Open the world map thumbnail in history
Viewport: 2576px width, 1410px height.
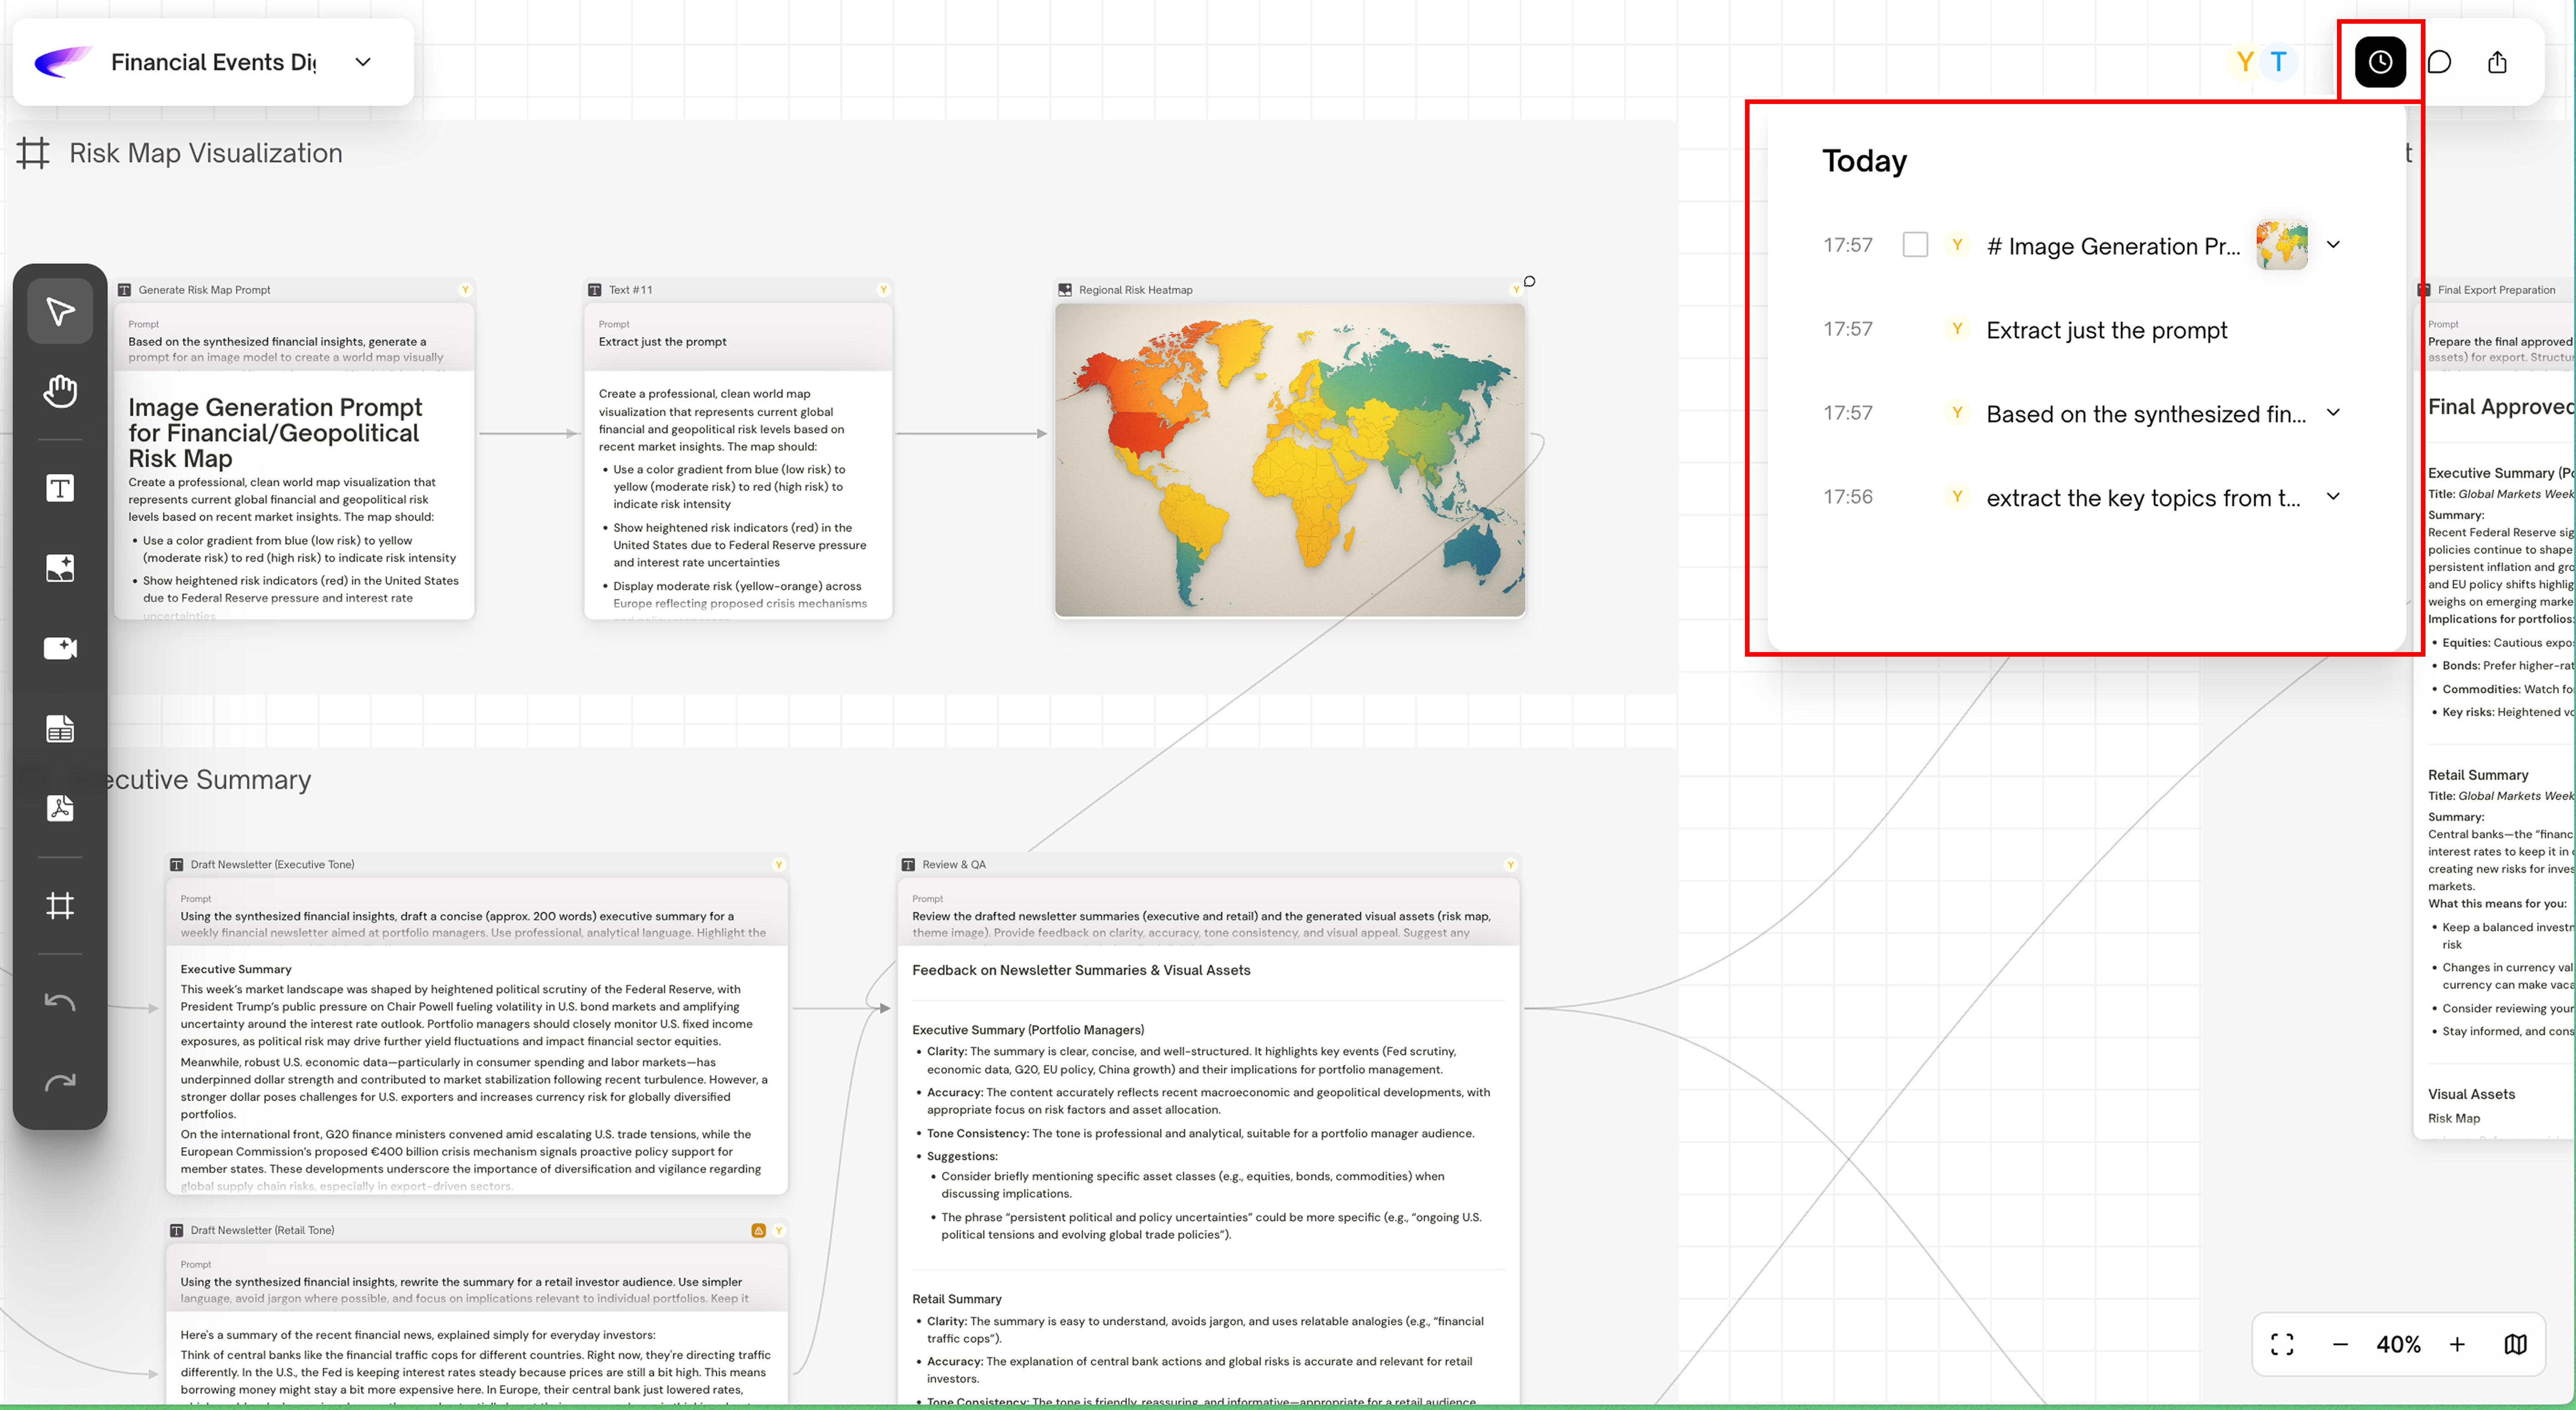2281,245
